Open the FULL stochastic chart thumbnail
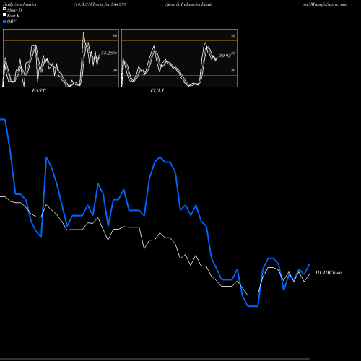The width and height of the screenshot is (361, 361). coord(179,58)
